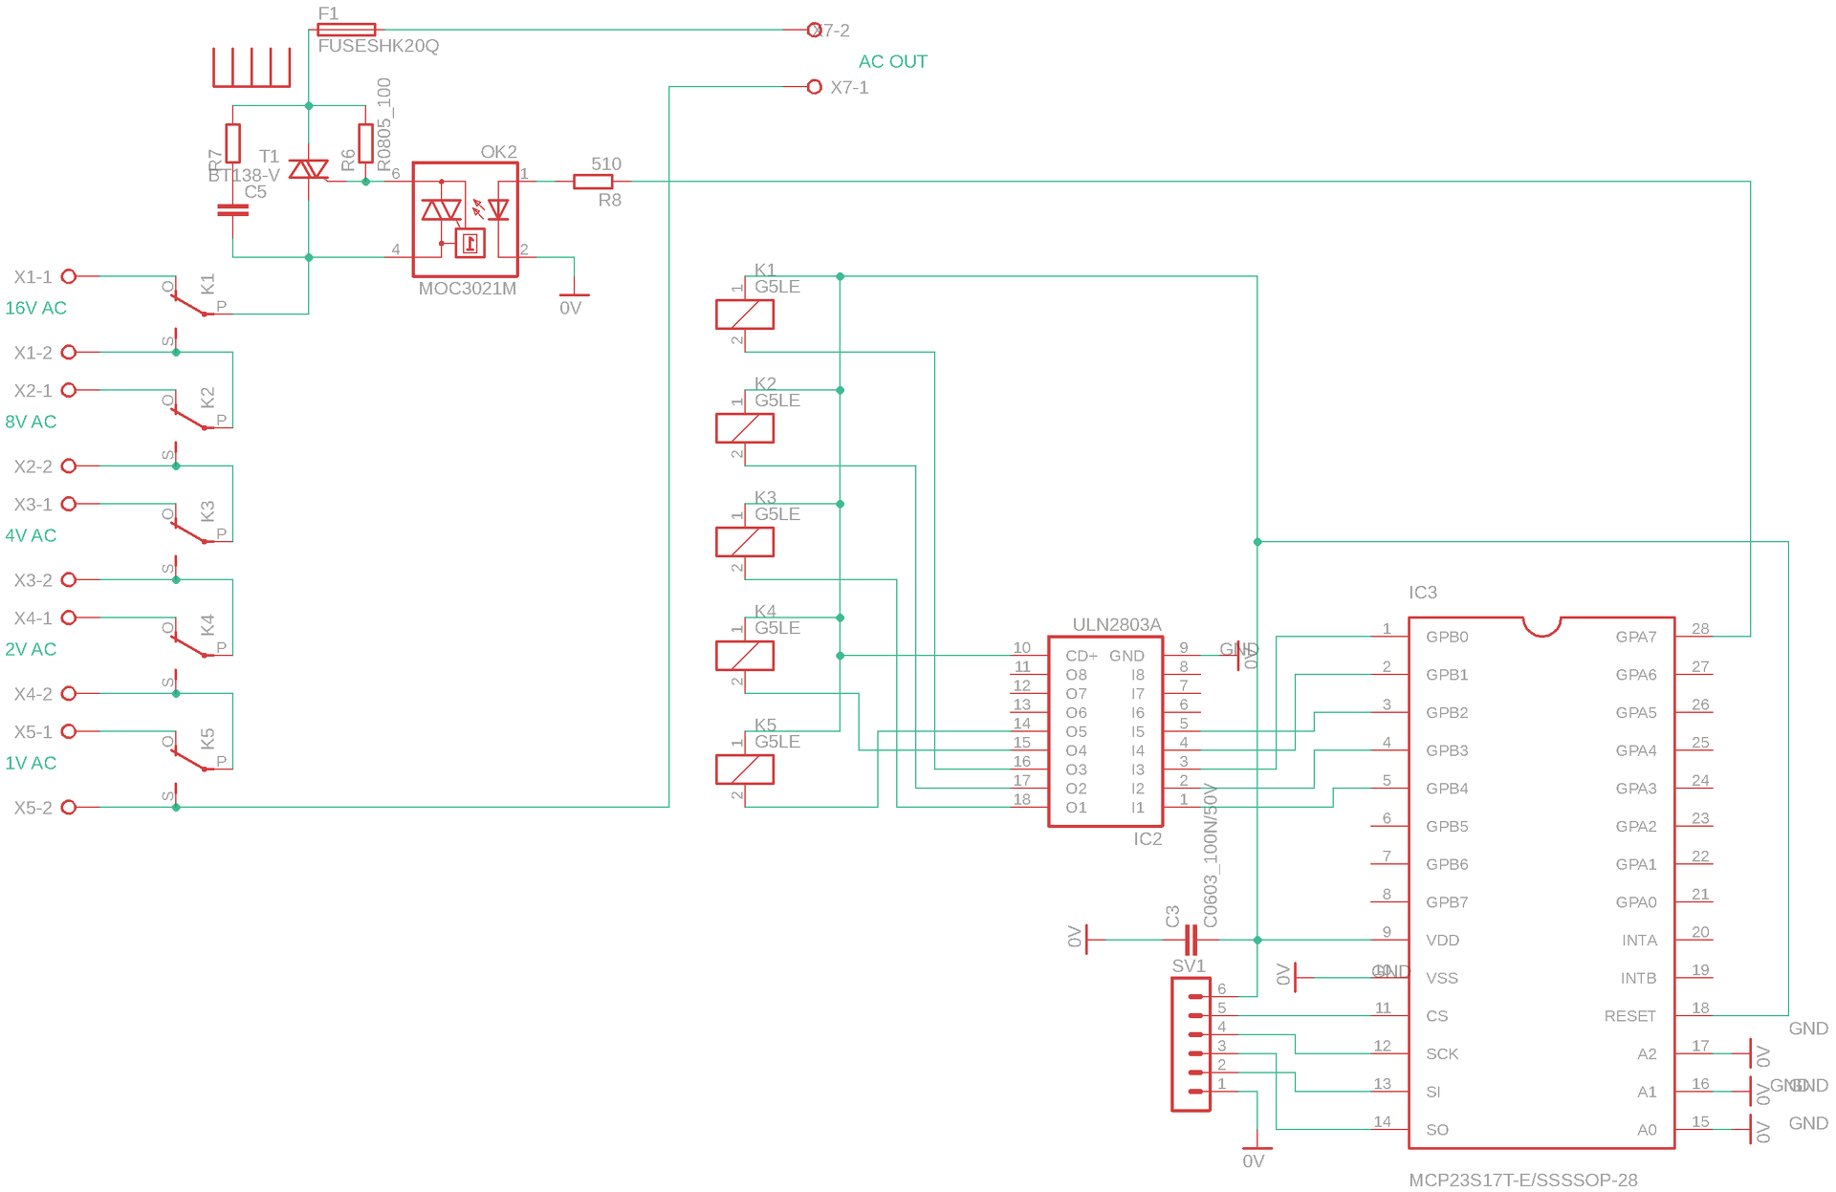Select the T1 triac symbol
Screen dimensions: 1836x1192
pos(308,170)
